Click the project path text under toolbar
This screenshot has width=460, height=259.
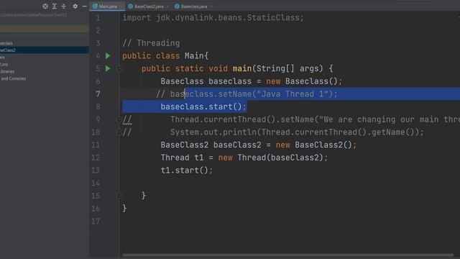[x=34, y=14]
